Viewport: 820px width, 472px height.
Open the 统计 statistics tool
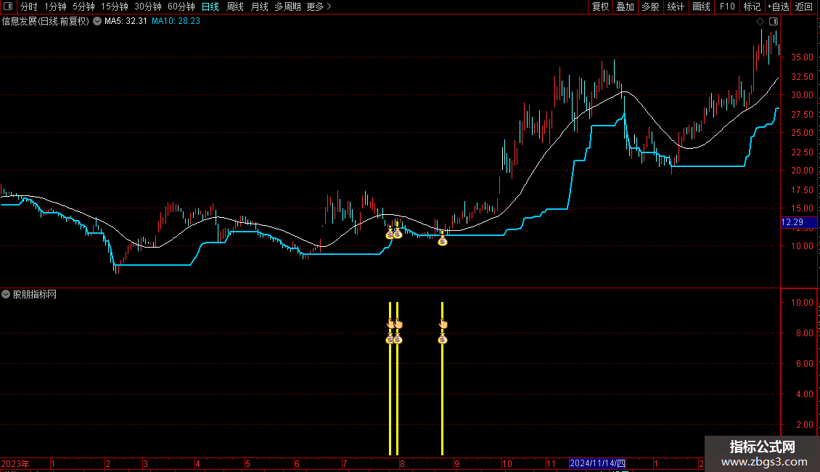[x=676, y=7]
